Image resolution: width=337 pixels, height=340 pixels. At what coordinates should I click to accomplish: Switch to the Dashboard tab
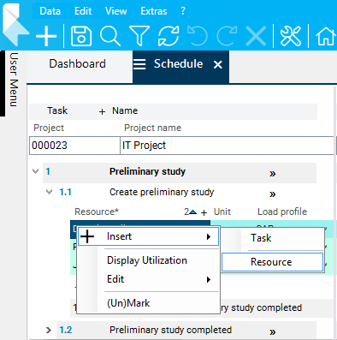coord(78,63)
